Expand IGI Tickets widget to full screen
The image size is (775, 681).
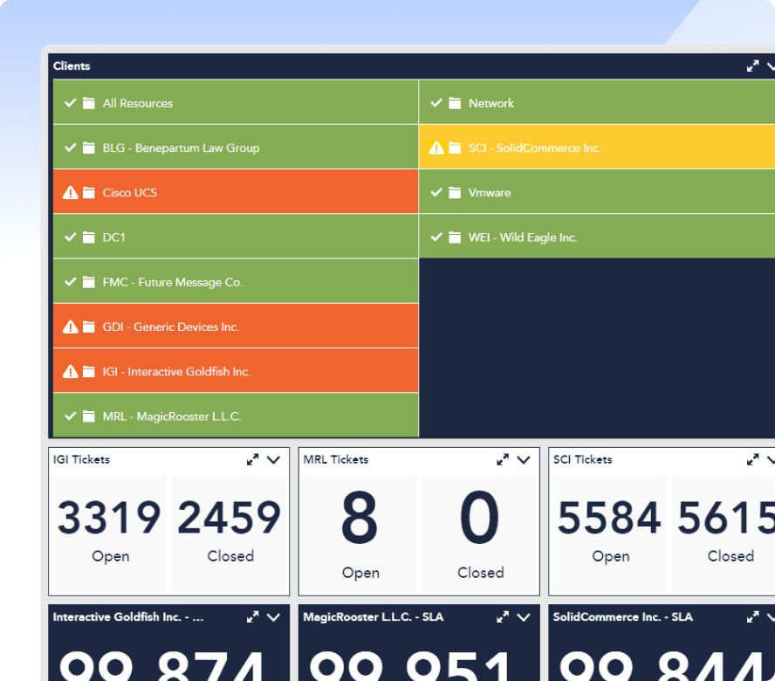pos(252,459)
